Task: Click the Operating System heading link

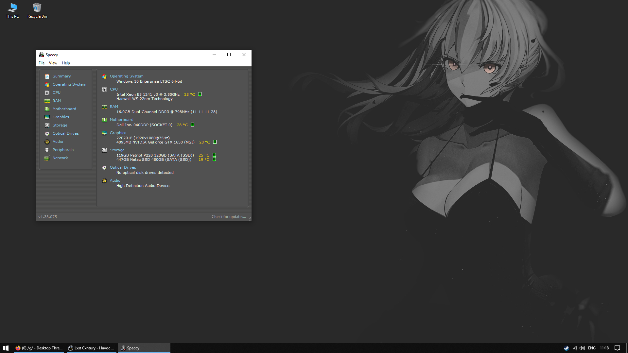Action: [126, 76]
